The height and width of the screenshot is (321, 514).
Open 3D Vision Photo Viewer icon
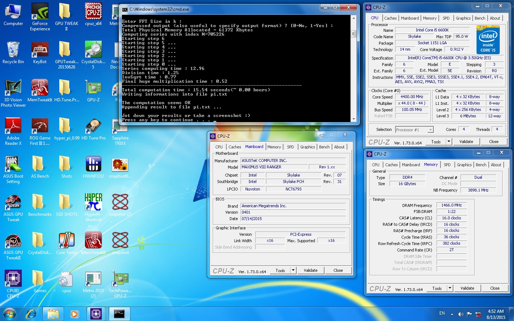click(13, 93)
